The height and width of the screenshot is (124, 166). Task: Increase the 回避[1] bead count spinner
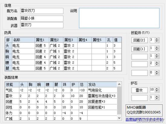[157, 47]
